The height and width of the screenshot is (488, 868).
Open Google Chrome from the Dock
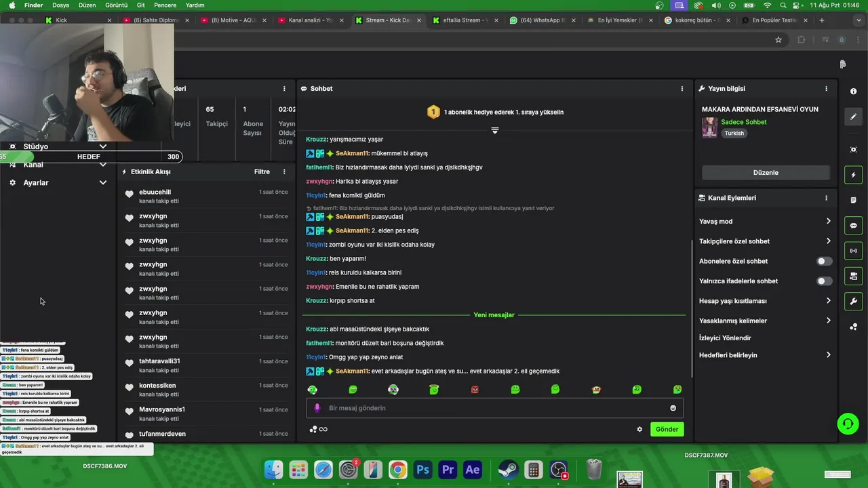pyautogui.click(x=398, y=470)
